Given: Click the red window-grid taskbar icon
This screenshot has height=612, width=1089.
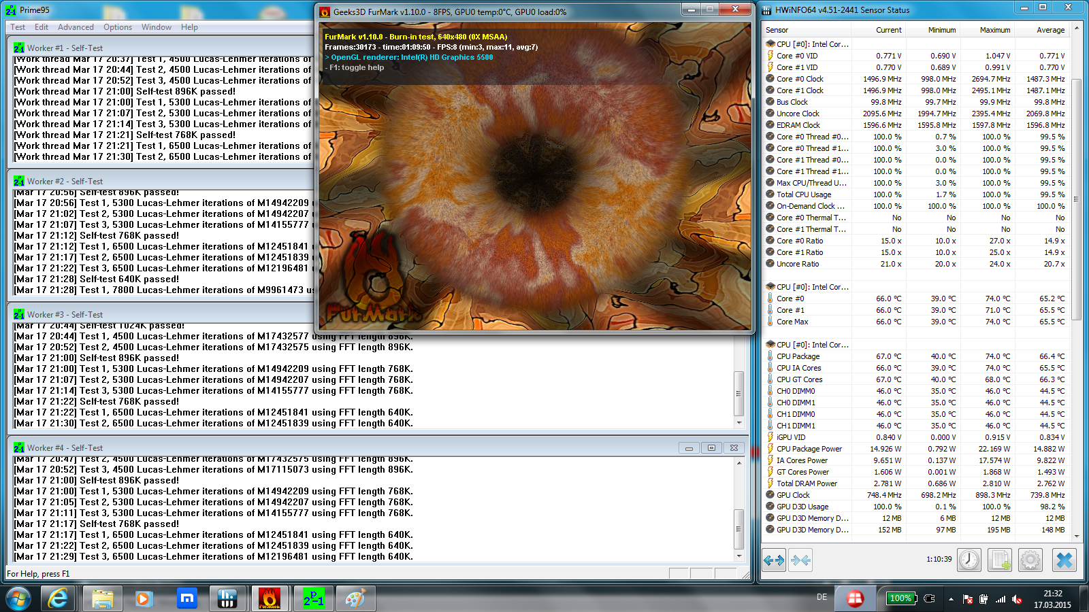Looking at the screenshot, I should point(855,598).
